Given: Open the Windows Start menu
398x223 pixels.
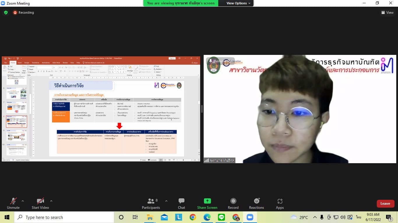Looking at the screenshot, I should pyautogui.click(x=7, y=217).
